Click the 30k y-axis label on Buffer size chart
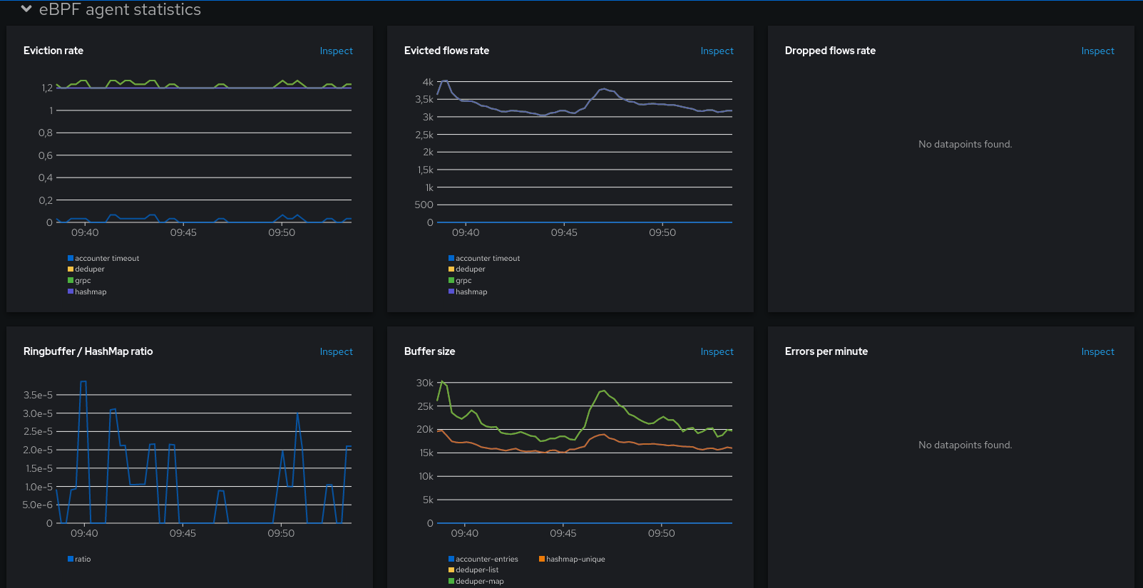This screenshot has width=1143, height=588. pyautogui.click(x=425, y=383)
